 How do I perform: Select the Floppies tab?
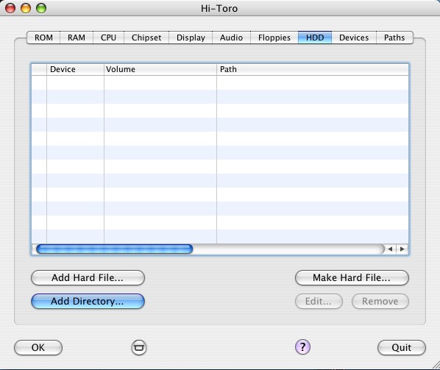pos(274,38)
